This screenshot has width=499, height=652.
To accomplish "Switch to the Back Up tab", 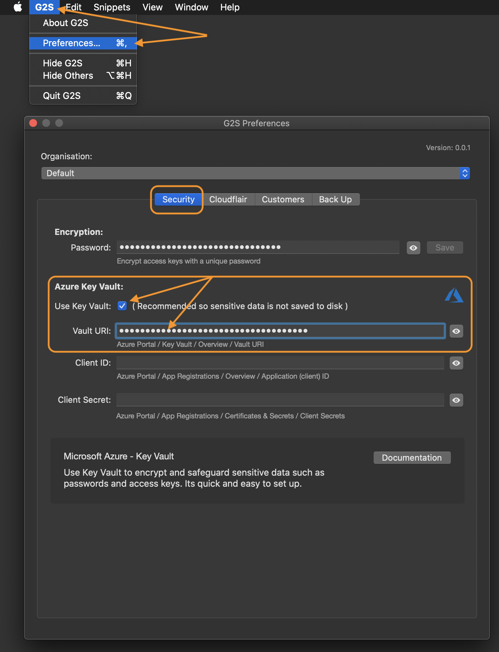I will point(335,199).
